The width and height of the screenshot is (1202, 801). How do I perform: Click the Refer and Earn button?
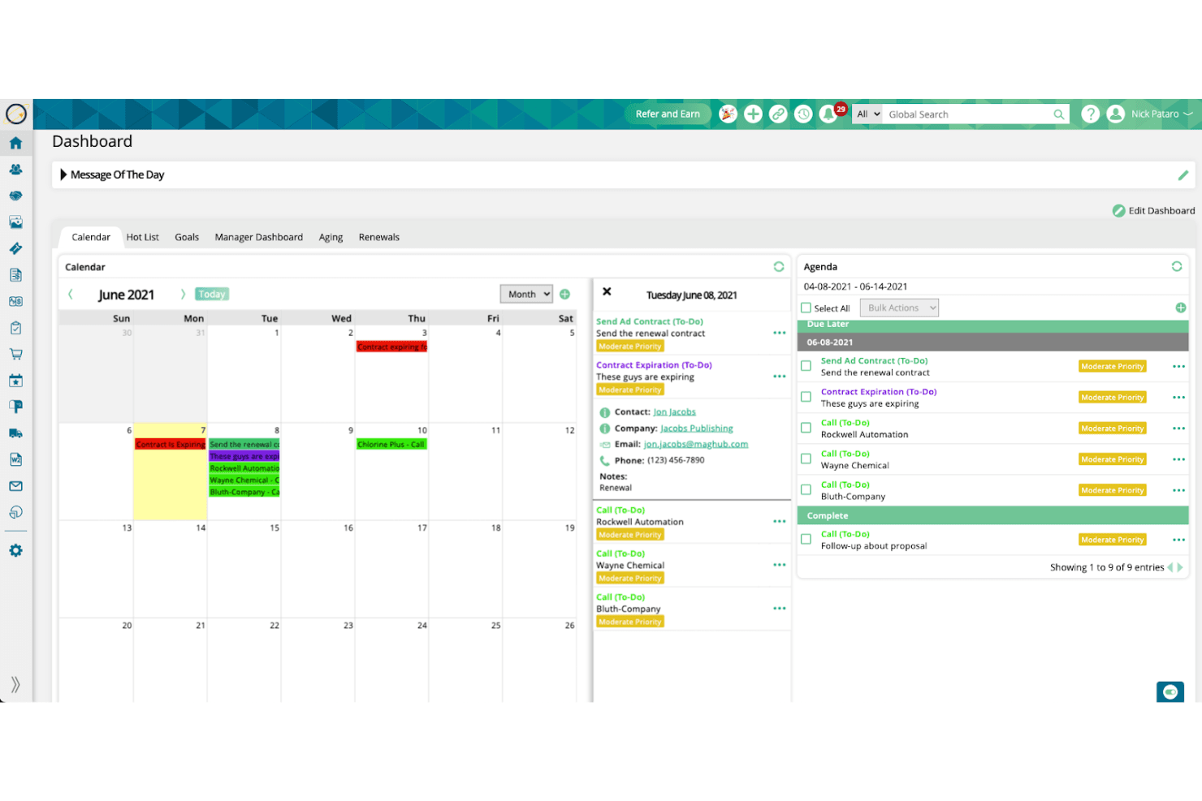pos(668,114)
